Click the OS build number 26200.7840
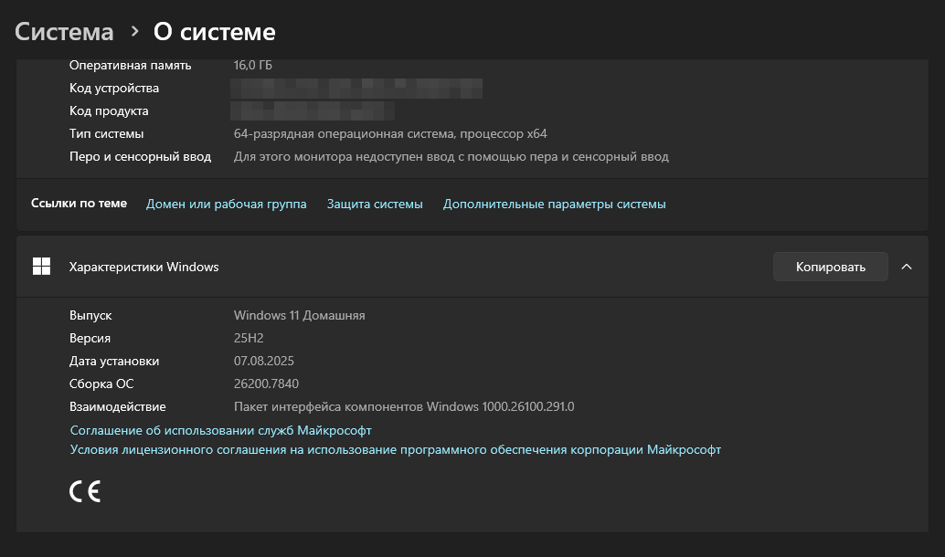Screen dimensions: 945x557 tap(268, 384)
